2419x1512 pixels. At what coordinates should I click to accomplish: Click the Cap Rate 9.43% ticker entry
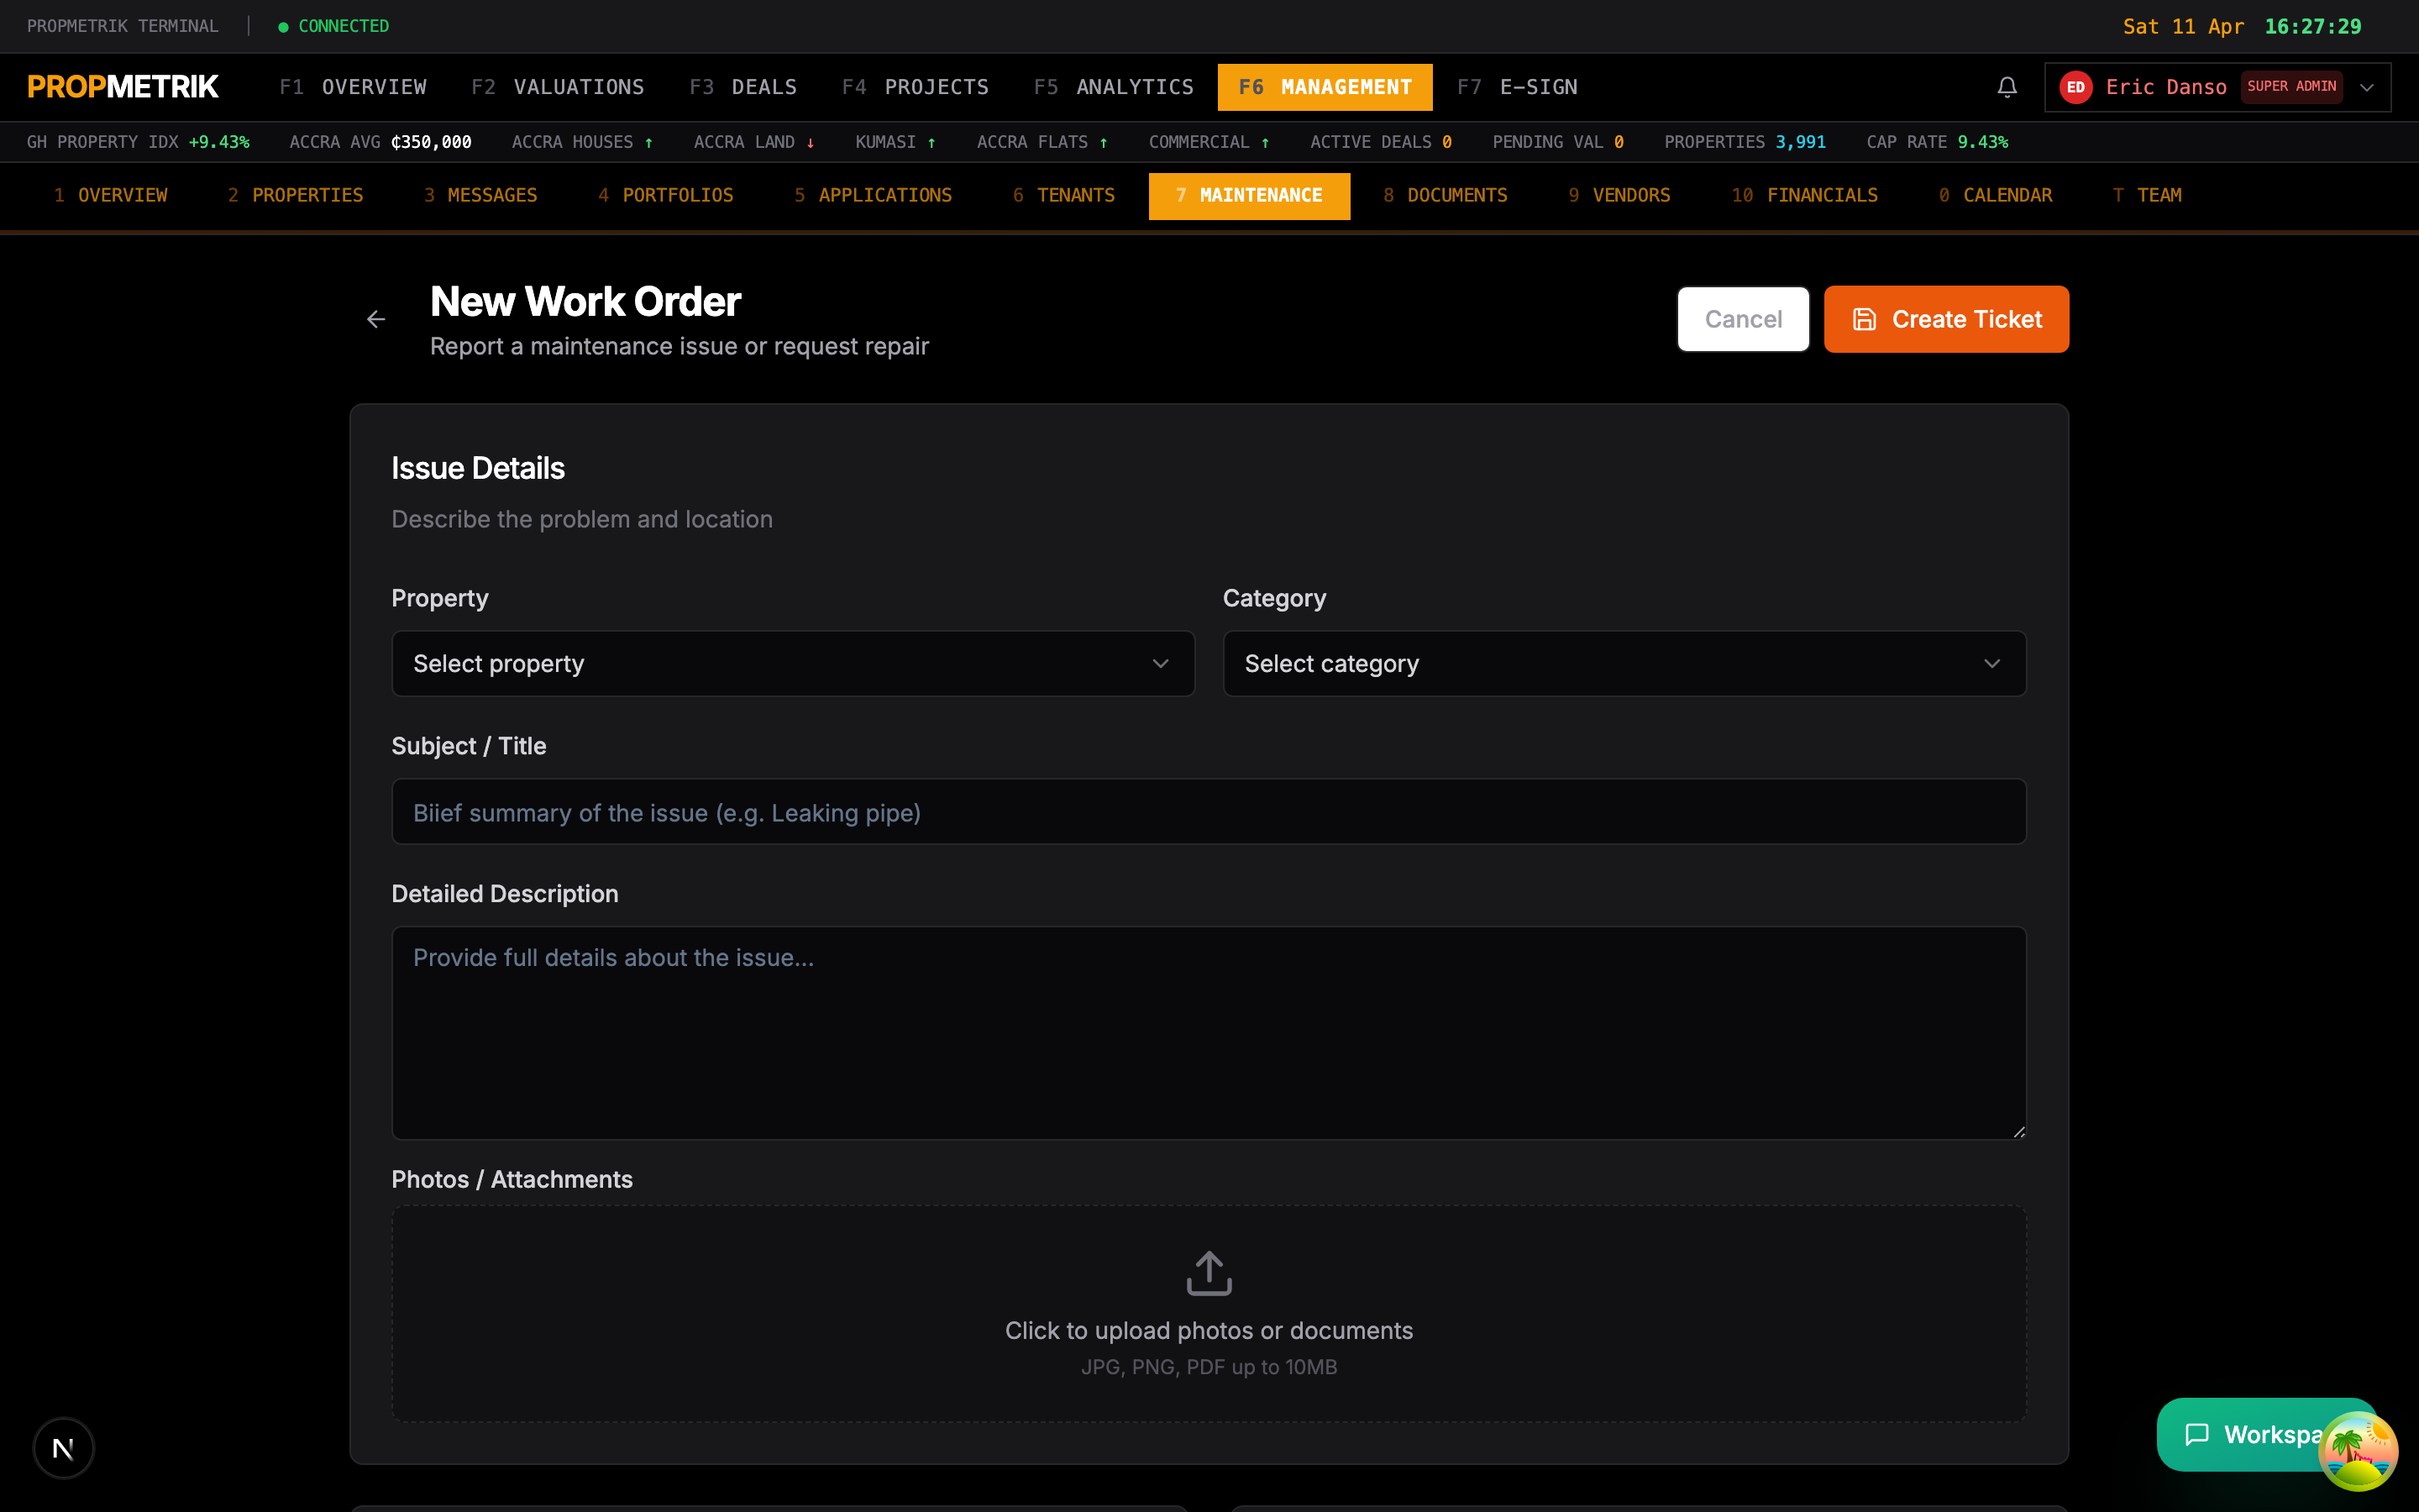[x=1936, y=142]
